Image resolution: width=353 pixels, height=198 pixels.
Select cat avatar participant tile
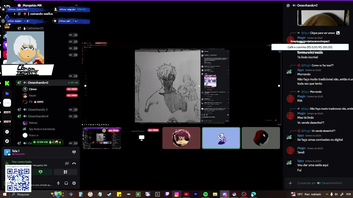[181, 138]
